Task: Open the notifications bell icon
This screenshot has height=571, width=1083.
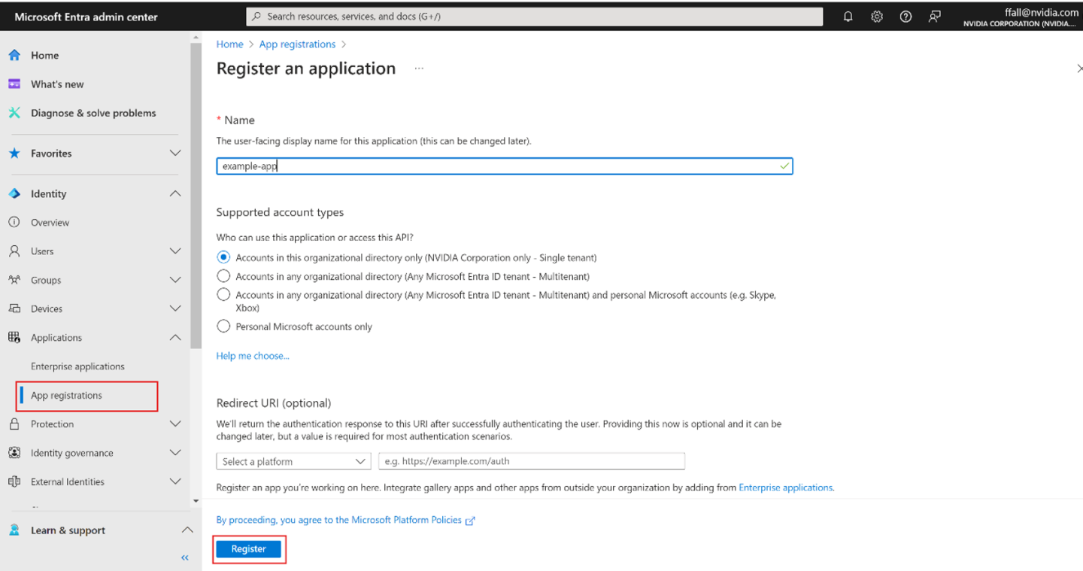Action: 848,17
